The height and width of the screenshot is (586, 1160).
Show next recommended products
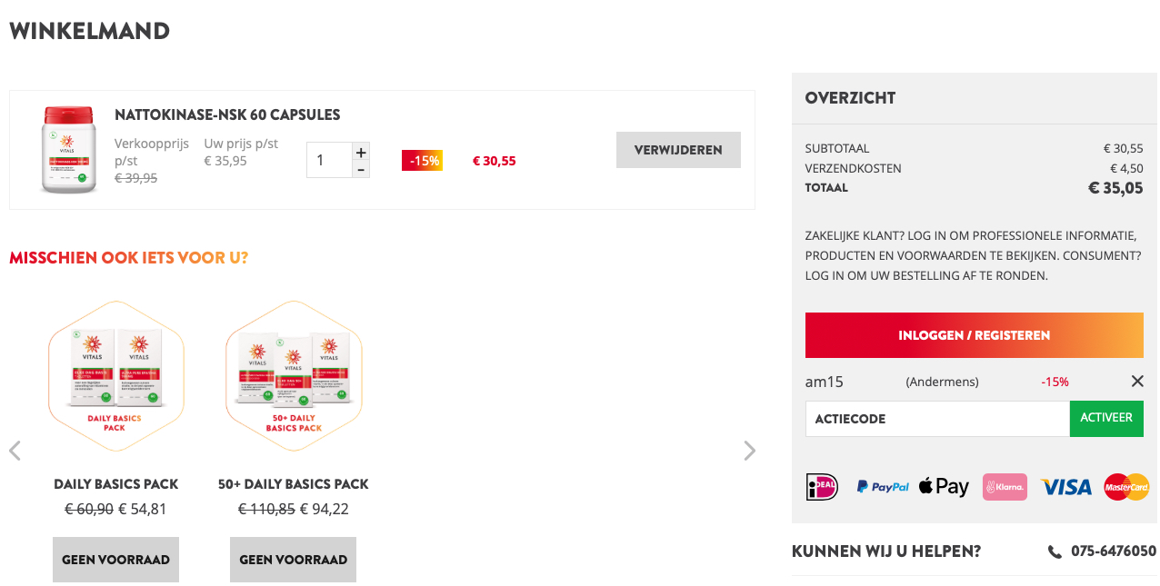(x=749, y=451)
